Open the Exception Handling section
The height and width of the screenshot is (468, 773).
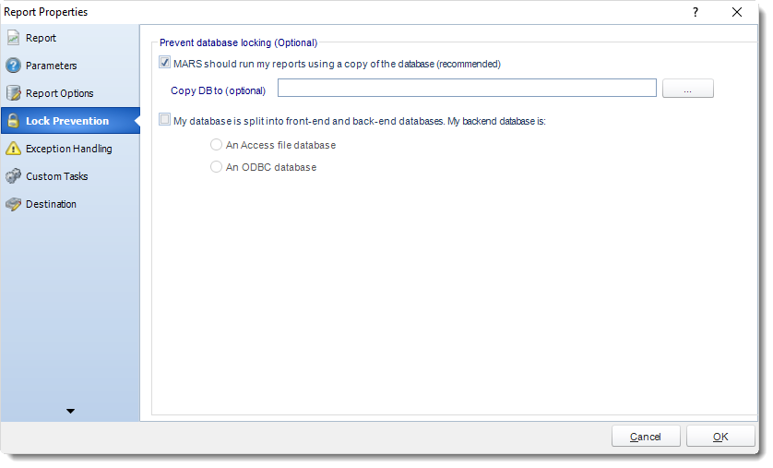coord(69,149)
